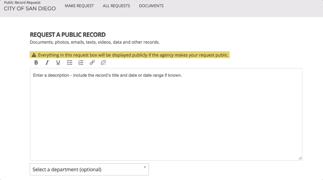Enable underline formatting

[x=58, y=63]
